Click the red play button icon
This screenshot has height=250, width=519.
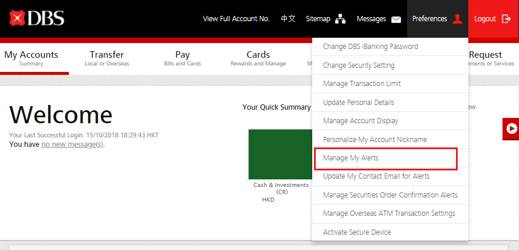tap(511, 128)
